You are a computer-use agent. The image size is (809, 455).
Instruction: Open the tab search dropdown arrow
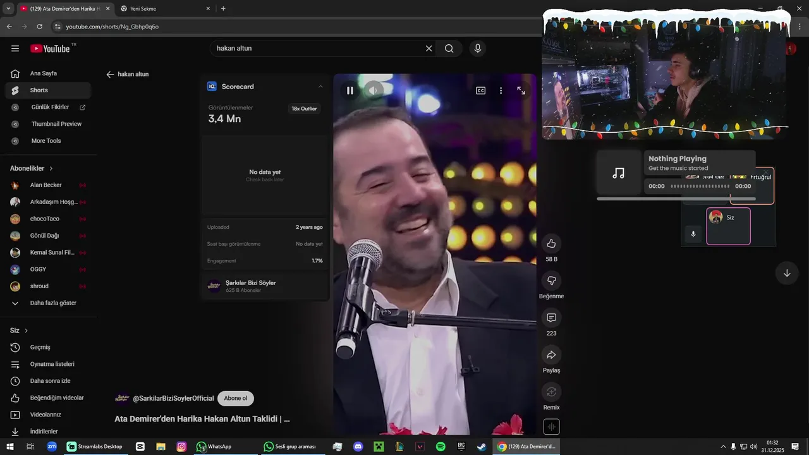8,9
